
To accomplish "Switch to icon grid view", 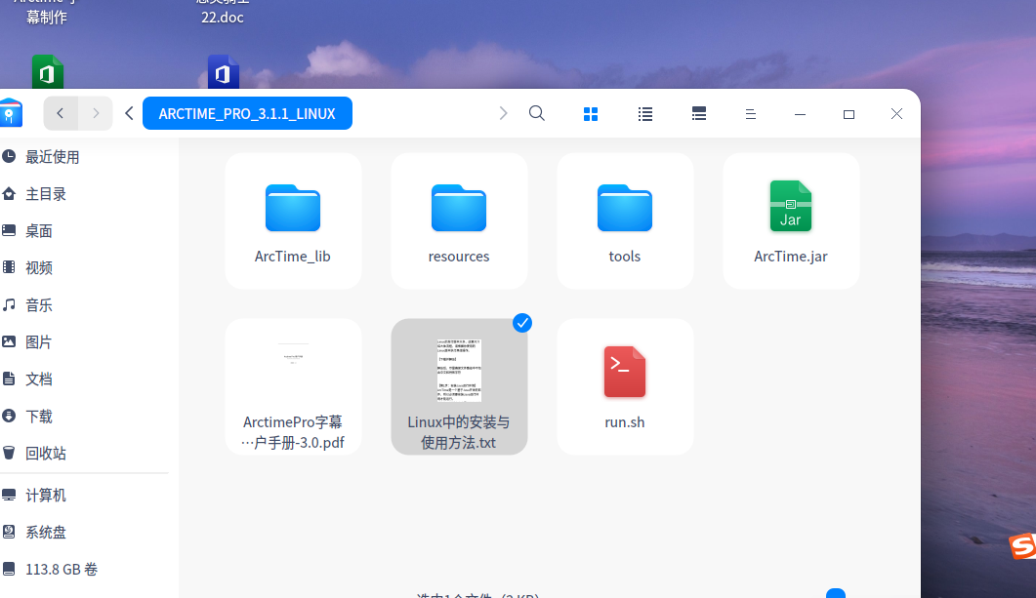I will pyautogui.click(x=591, y=114).
